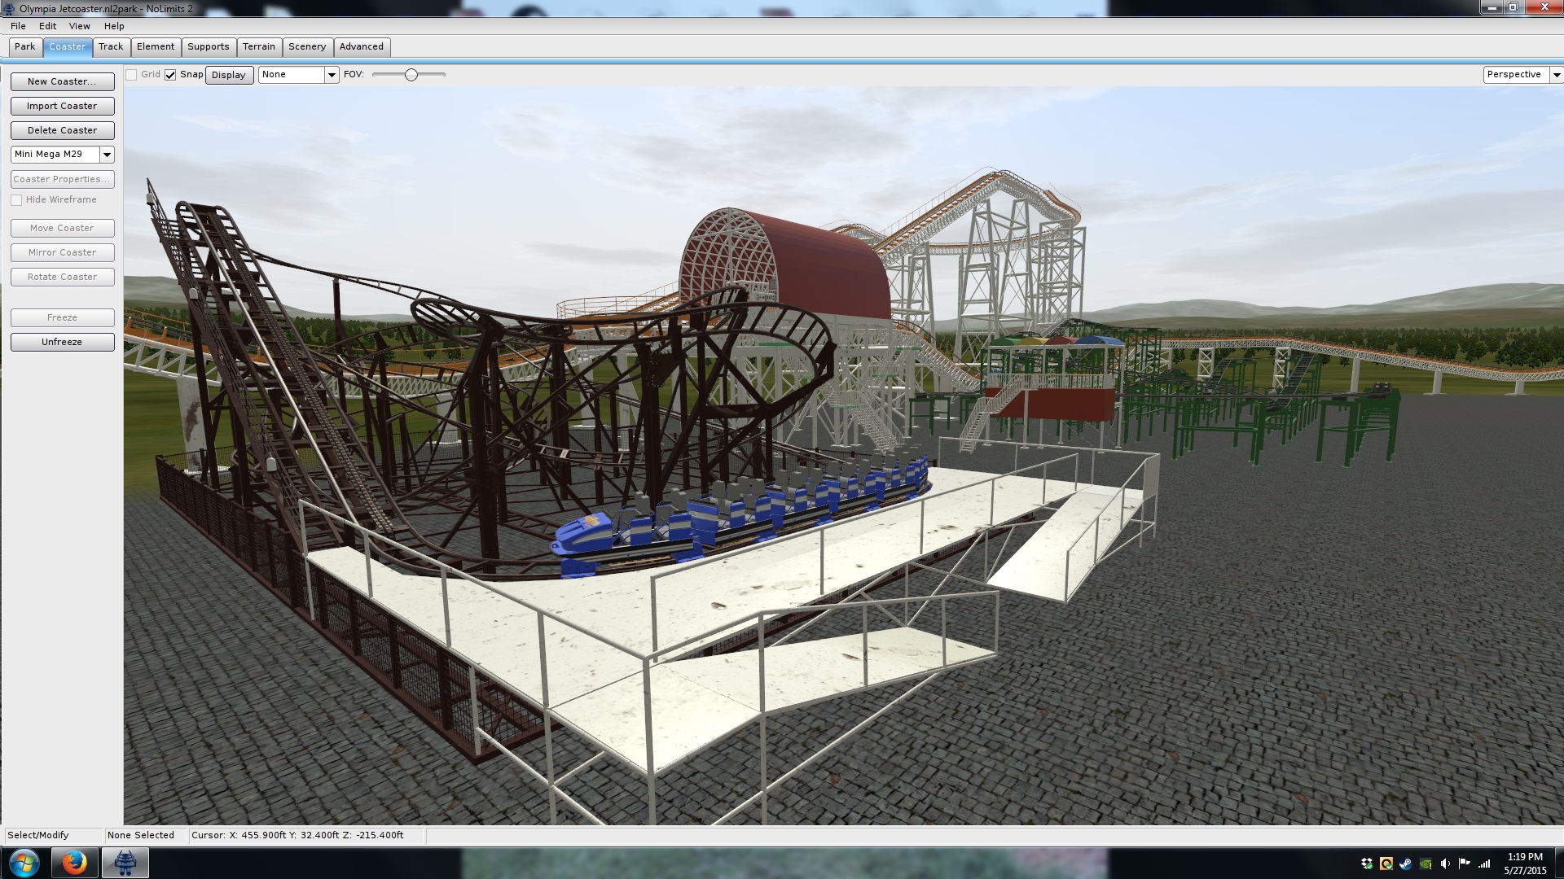The image size is (1564, 879).
Task: Click the NoLimits 2 taskbar icon
Action: coord(125,863)
